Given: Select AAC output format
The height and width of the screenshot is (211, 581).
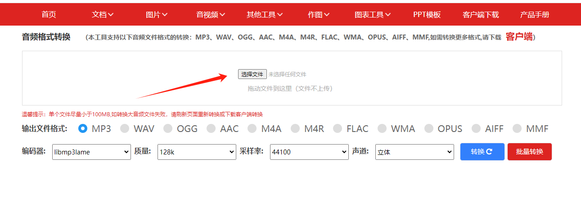Looking at the screenshot, I should (211, 128).
